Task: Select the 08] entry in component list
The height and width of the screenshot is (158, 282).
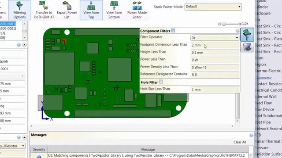Action: [x=3, y=38]
